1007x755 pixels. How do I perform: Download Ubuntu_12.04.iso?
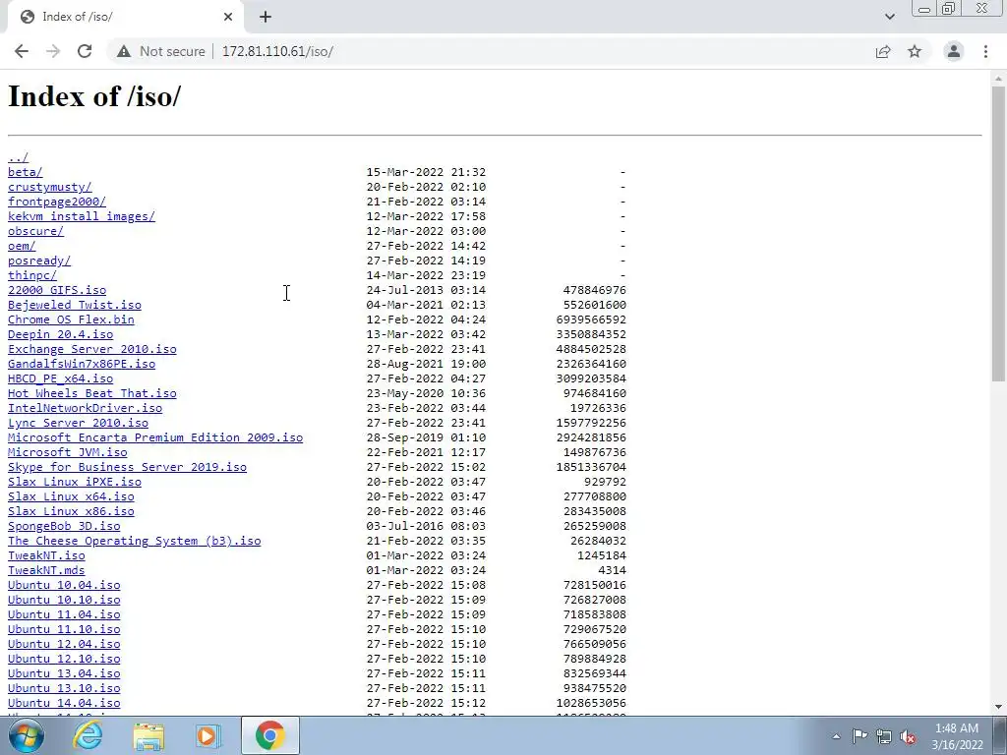coord(64,645)
